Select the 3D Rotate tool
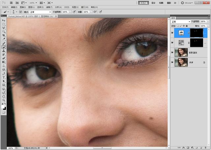Viewport: 211px width, 150px height. 4,89
